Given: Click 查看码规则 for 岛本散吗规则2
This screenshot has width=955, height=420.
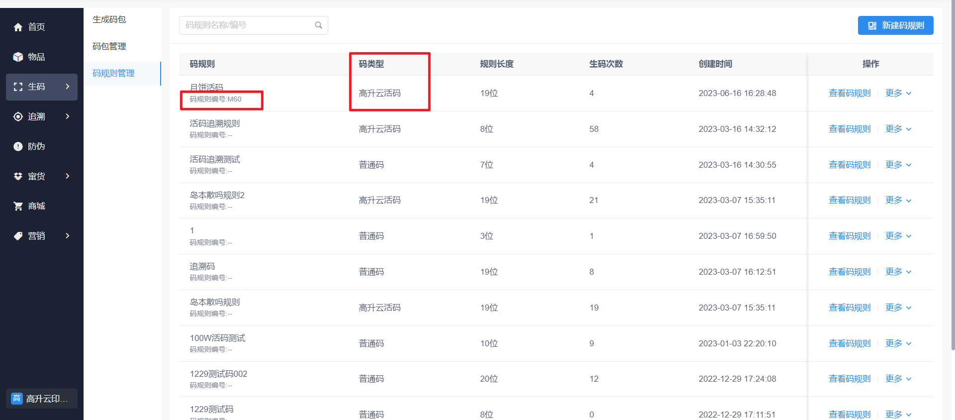Looking at the screenshot, I should (850, 200).
